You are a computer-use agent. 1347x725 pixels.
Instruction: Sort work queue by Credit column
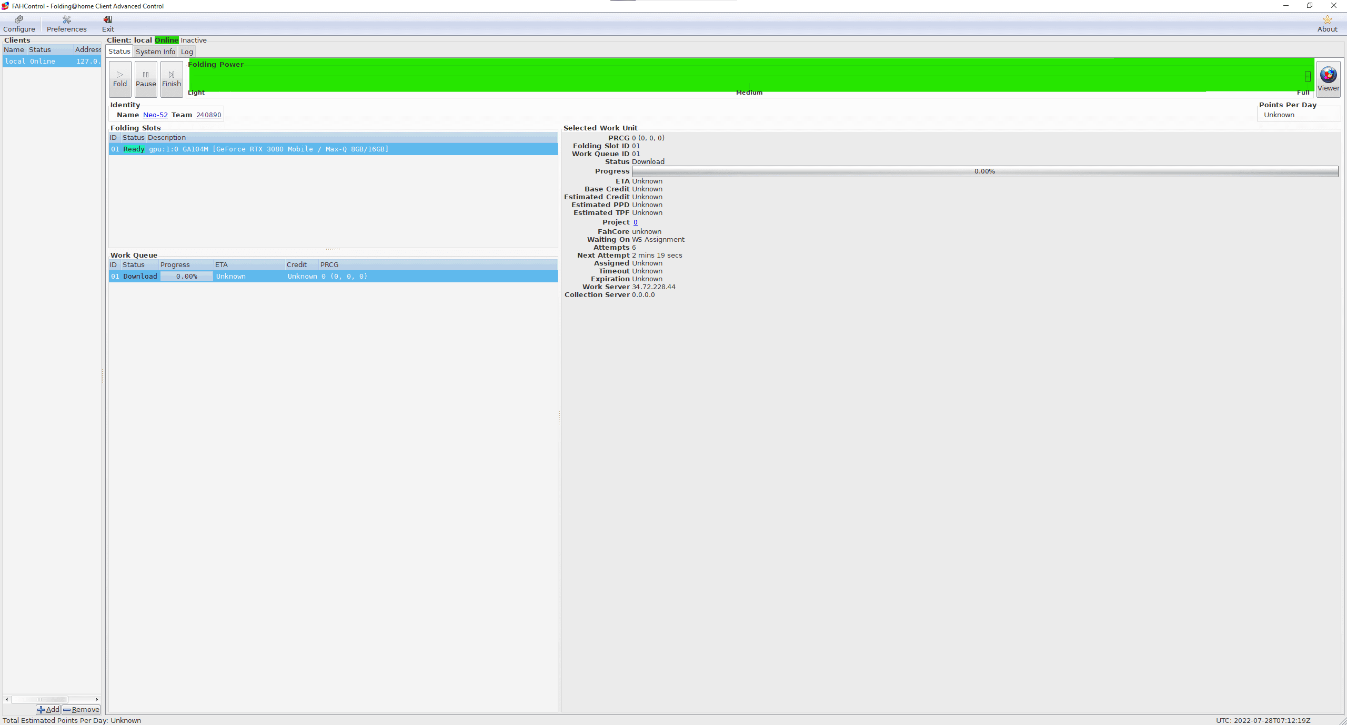pos(301,264)
